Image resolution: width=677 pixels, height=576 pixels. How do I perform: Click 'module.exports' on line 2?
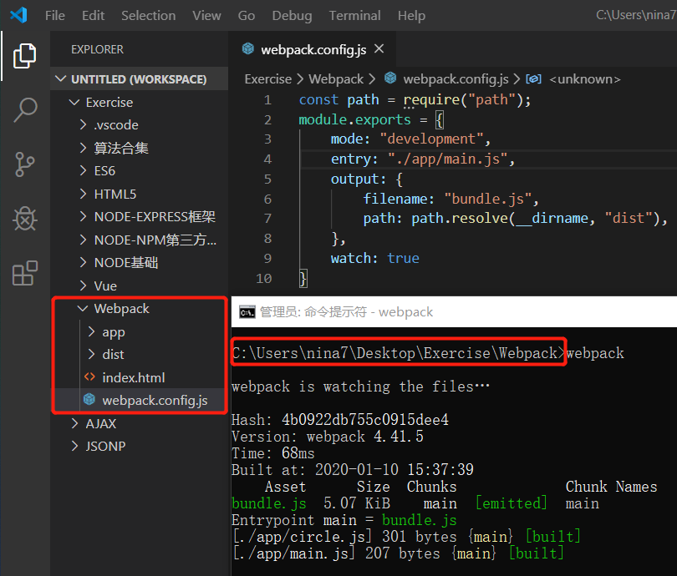(354, 119)
